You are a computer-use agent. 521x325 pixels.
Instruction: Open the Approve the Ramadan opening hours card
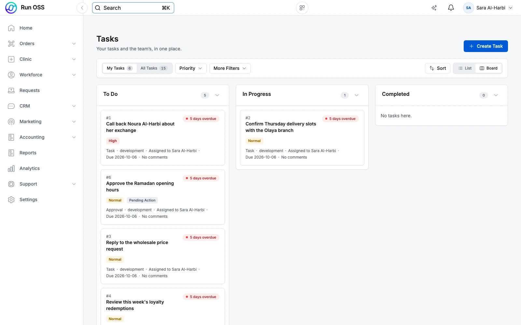tap(163, 197)
